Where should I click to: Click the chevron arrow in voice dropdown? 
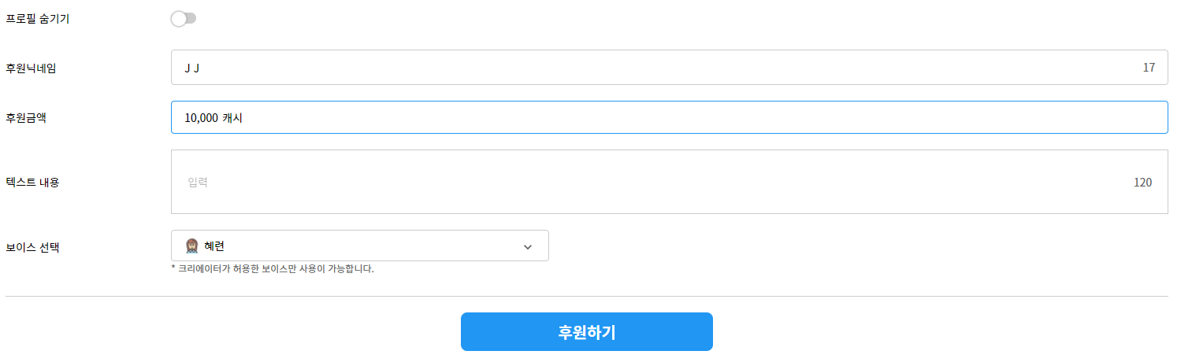(x=528, y=247)
